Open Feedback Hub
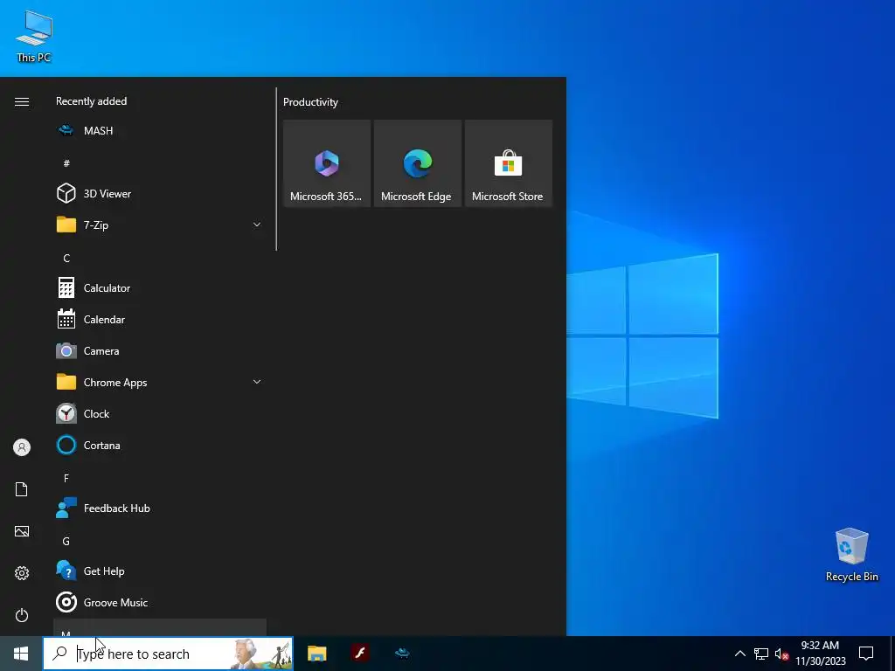 pyautogui.click(x=160, y=508)
